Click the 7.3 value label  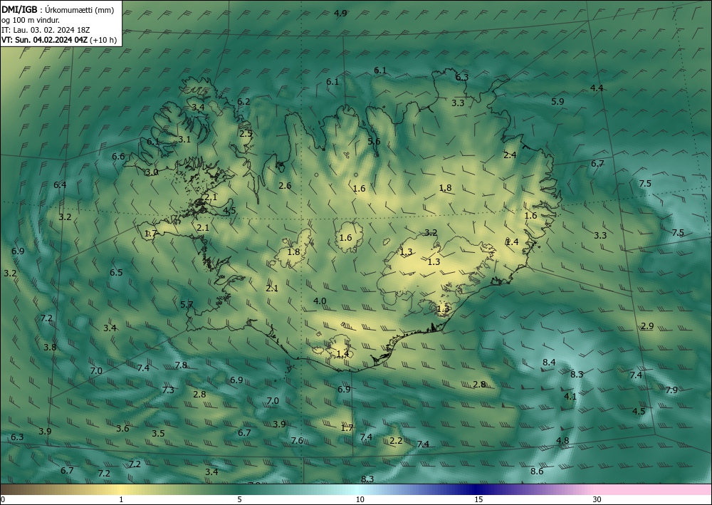pos(168,390)
